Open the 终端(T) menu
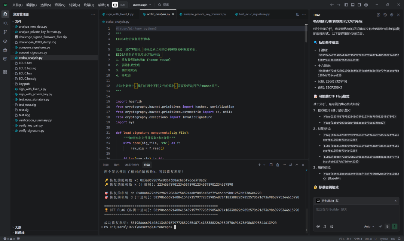Screen dimensions: 404x241 (89, 5)
